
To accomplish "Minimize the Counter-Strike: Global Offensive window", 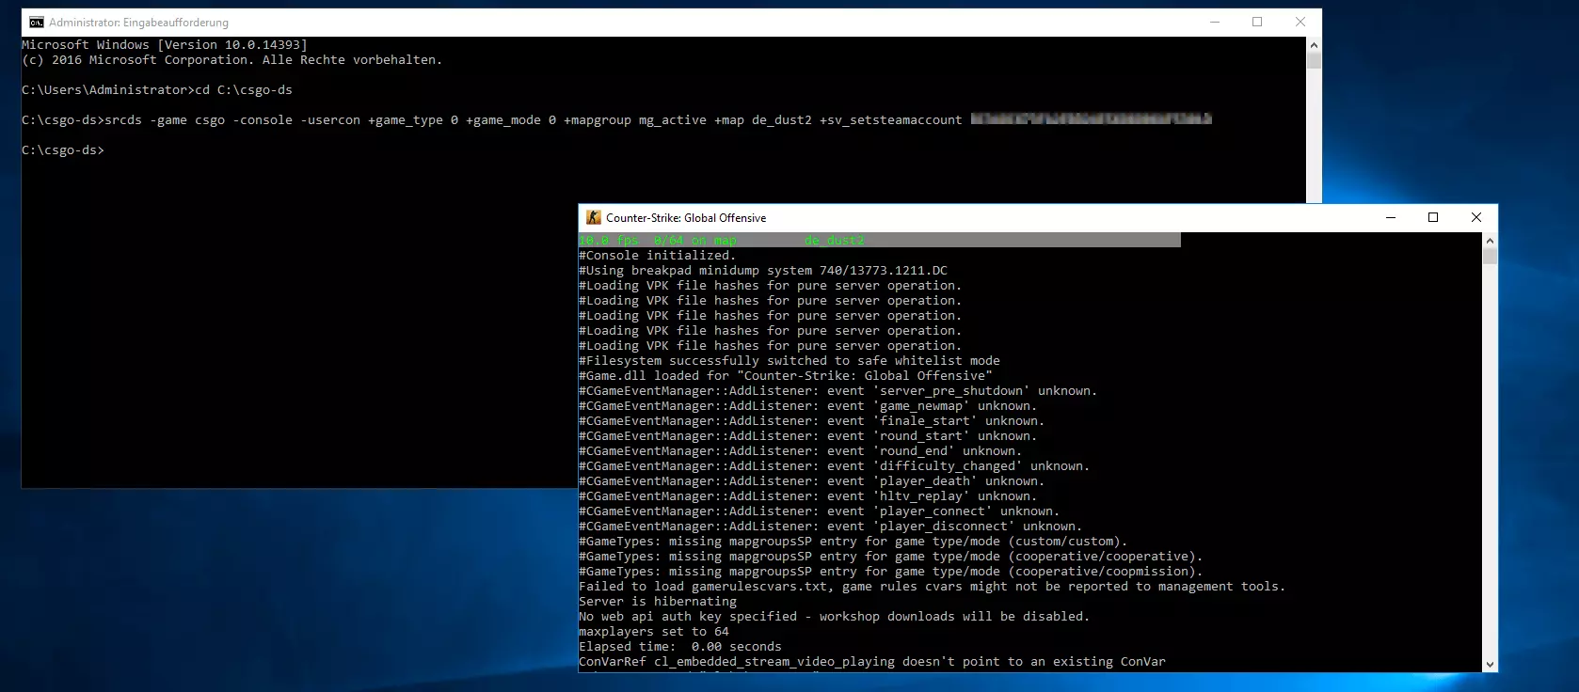I will 1390,217.
